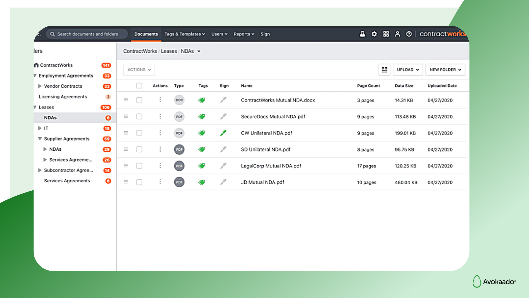Click the PDF type icon for SecureDocs Mutual NDA

179,116
